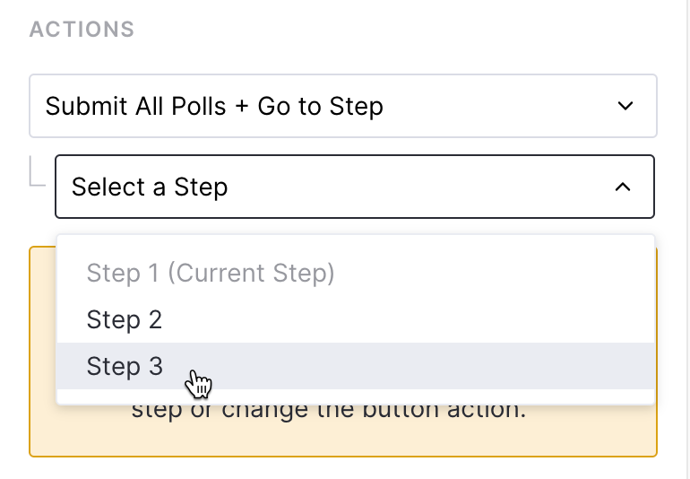Open the "Submit All Polls + Go to Step" dropdown
Image resolution: width=690 pixels, height=479 pixels.
click(x=343, y=106)
